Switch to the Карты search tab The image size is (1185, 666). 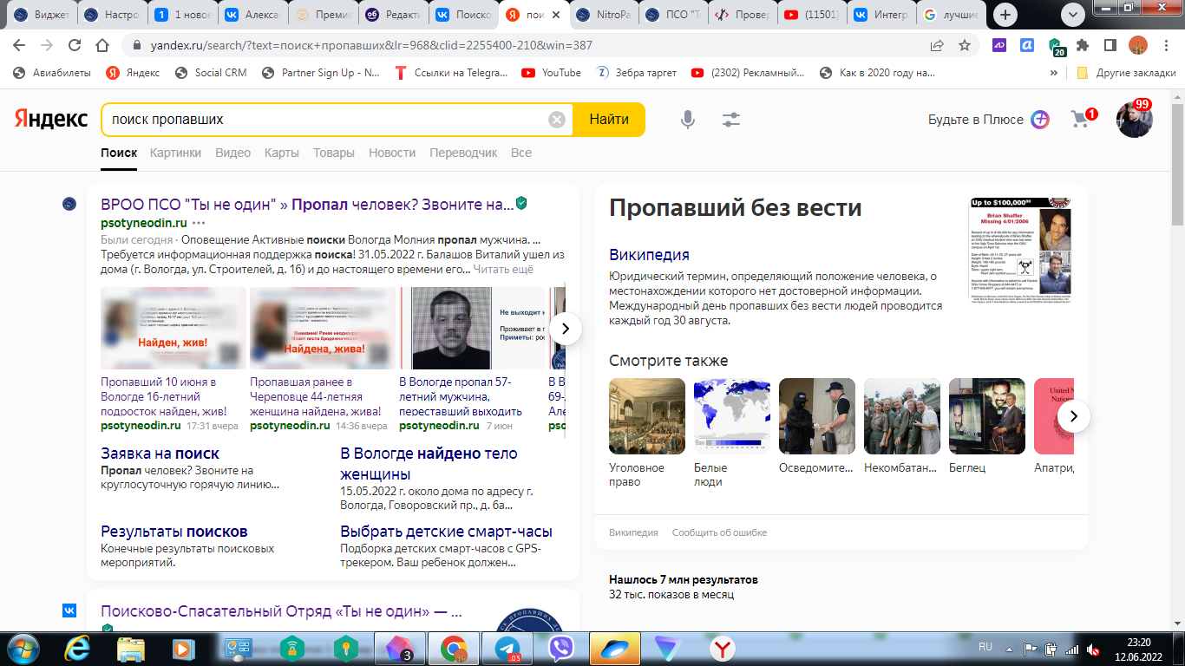282,153
